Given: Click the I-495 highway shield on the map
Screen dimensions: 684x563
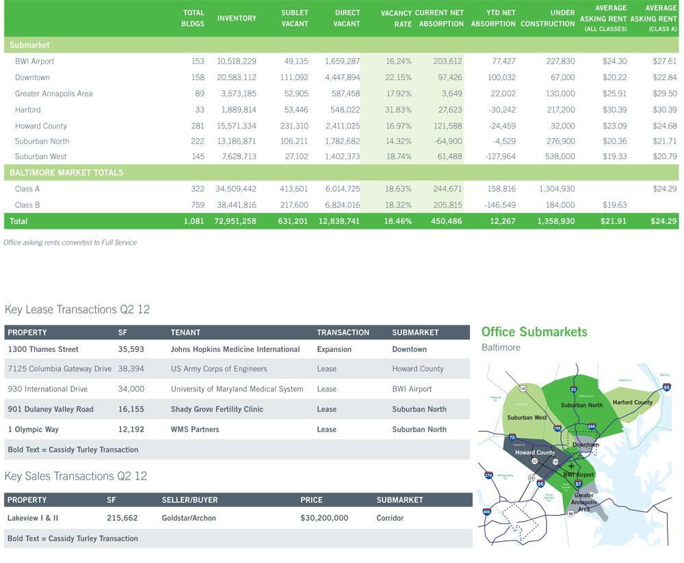Looking at the screenshot, I should click(x=487, y=512).
